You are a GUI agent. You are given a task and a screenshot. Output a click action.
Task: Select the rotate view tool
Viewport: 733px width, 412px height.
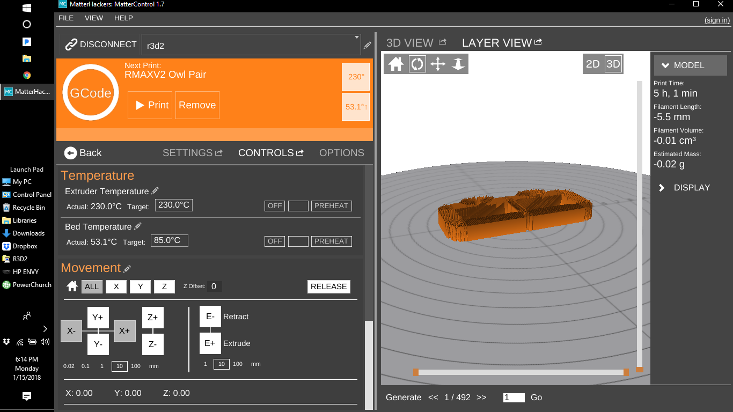tap(417, 64)
